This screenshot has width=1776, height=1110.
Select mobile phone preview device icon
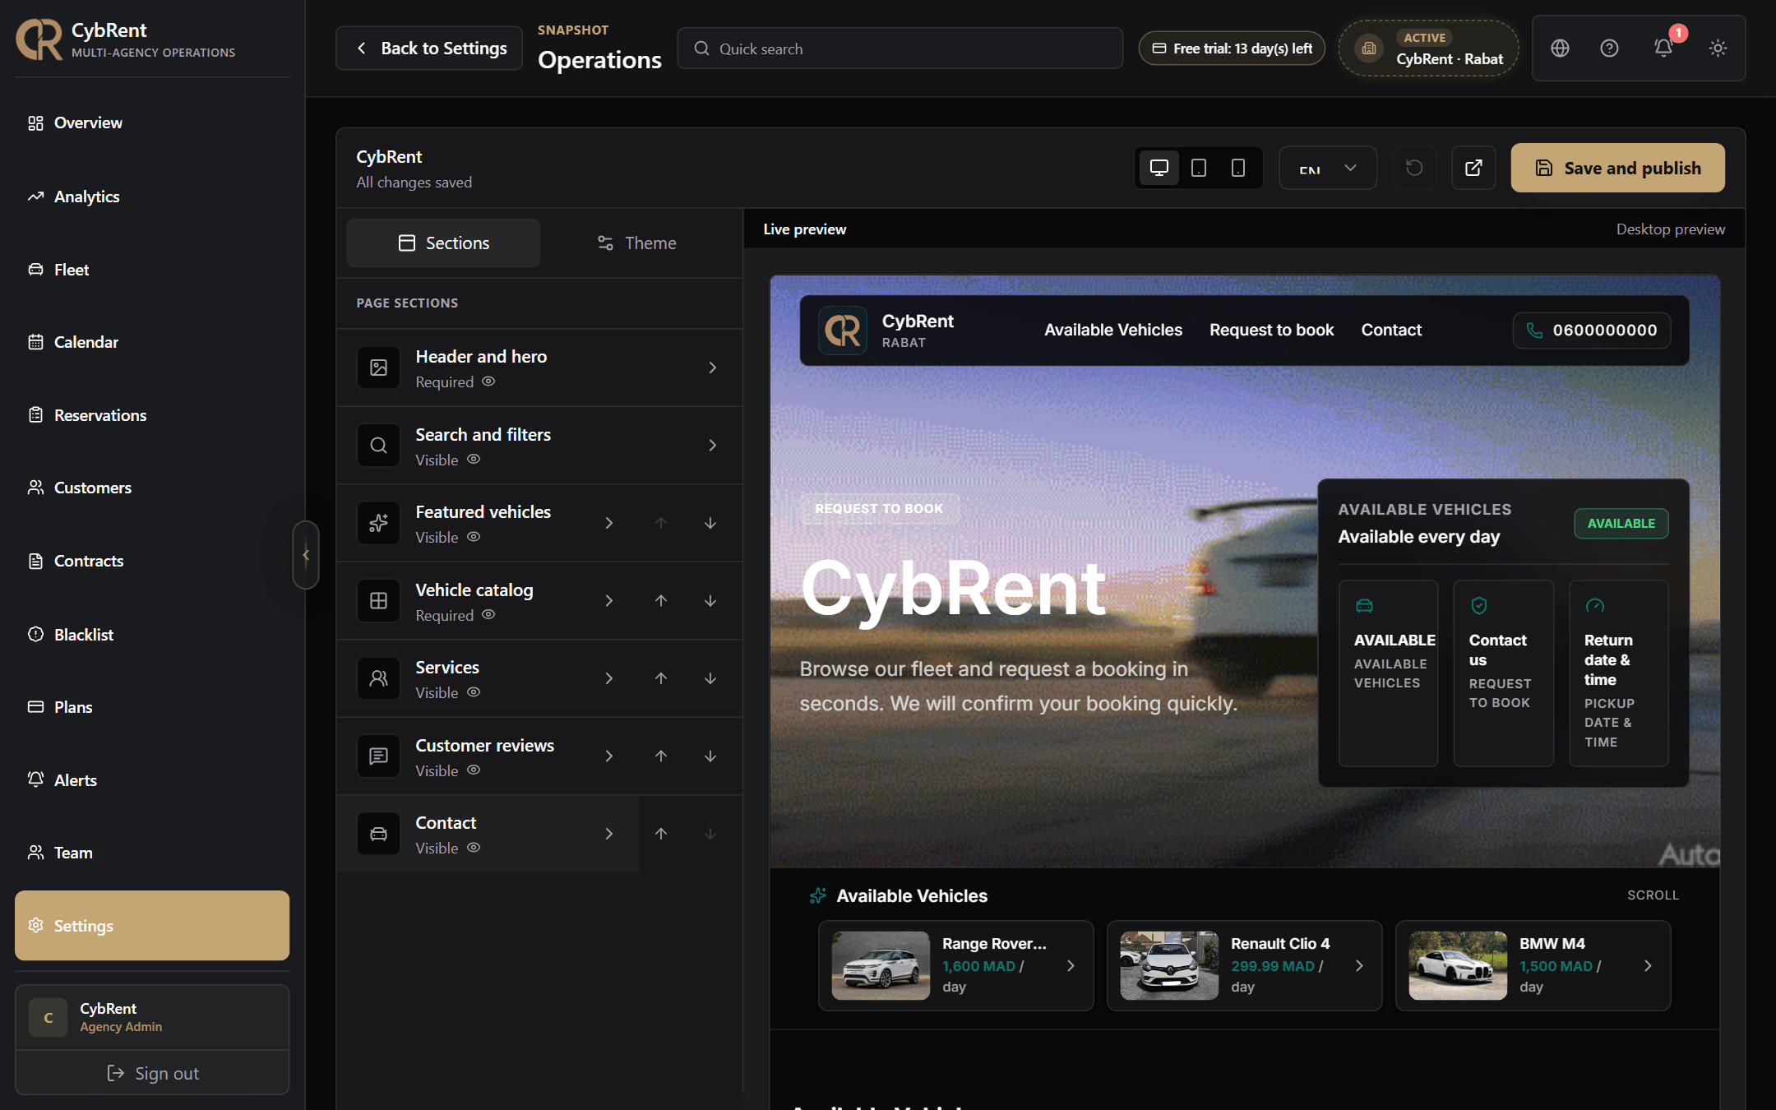[1238, 168]
